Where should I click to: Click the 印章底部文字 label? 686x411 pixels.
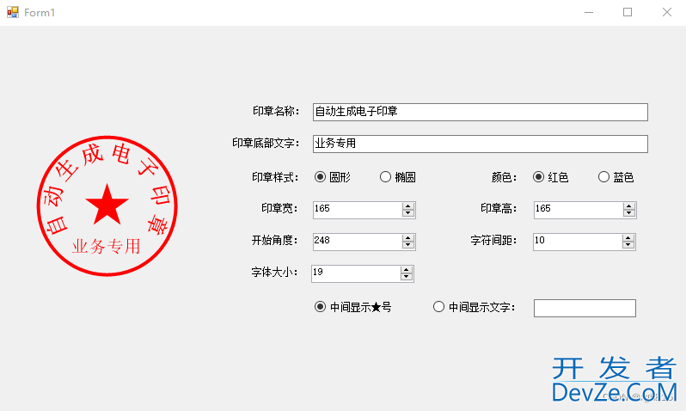coord(266,143)
